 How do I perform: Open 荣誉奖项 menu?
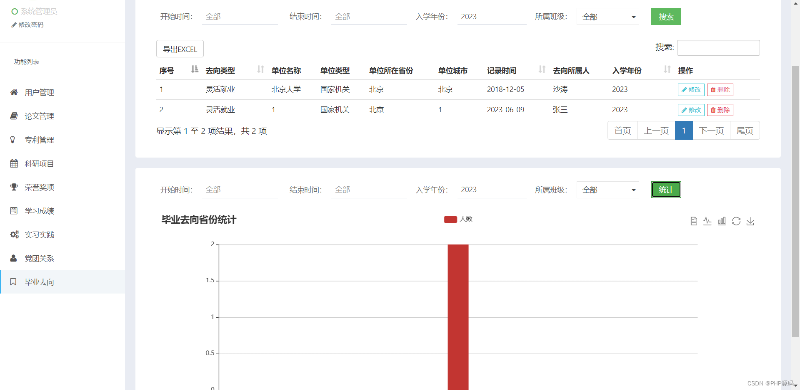[62, 187]
